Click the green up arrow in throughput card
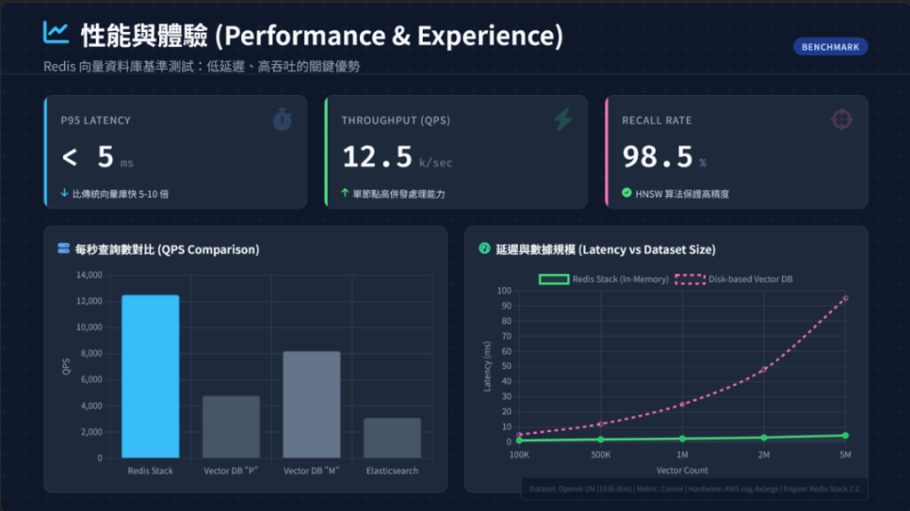Viewport: 910px width, 511px height. (x=345, y=193)
